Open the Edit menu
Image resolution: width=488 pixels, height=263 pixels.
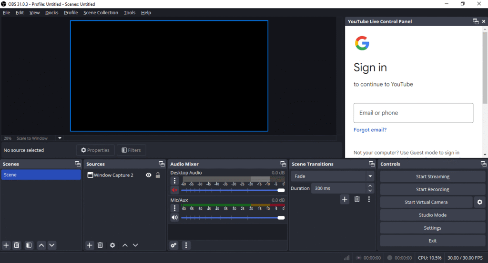[x=20, y=13]
